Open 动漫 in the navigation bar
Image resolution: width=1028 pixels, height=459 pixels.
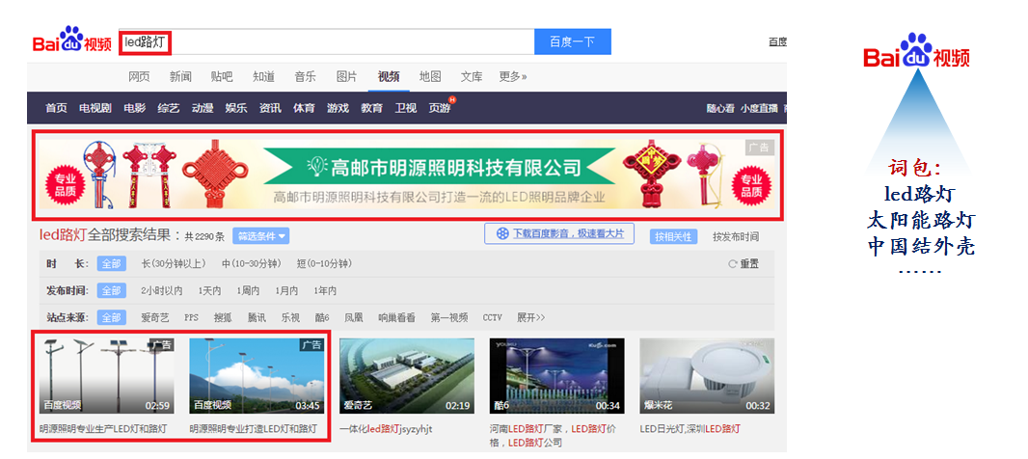pos(203,108)
